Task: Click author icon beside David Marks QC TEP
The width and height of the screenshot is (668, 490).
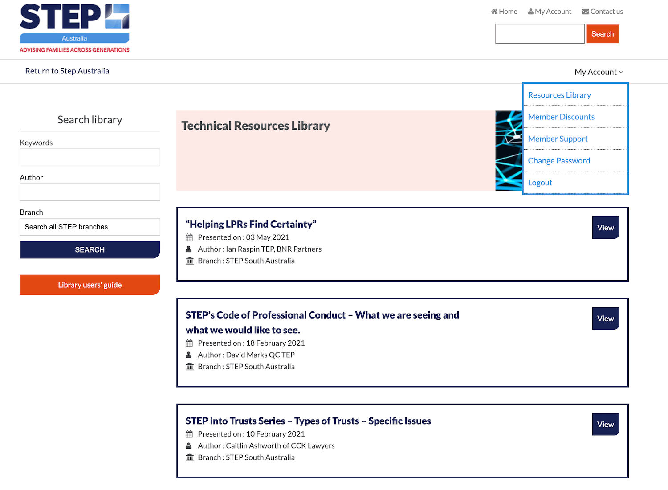Action: [189, 355]
